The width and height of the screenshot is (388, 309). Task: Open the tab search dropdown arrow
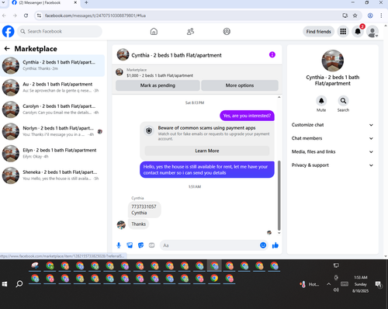click(x=3, y=2)
